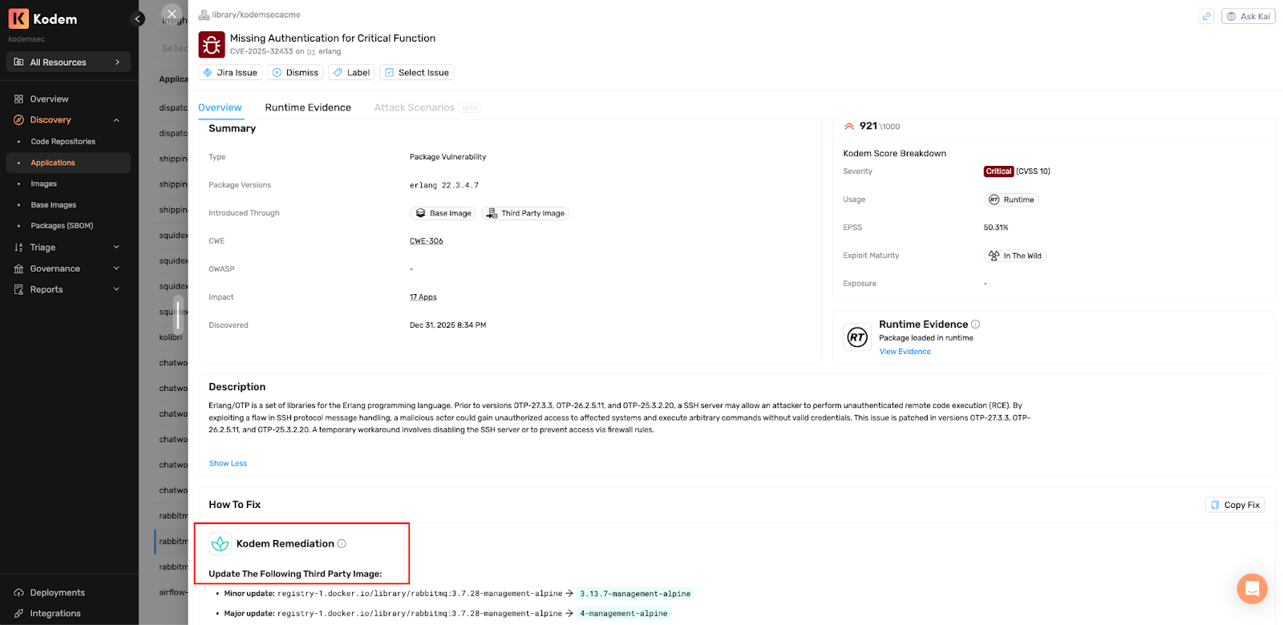Go to Images under Discovery
The image size is (1283, 625).
coord(43,183)
